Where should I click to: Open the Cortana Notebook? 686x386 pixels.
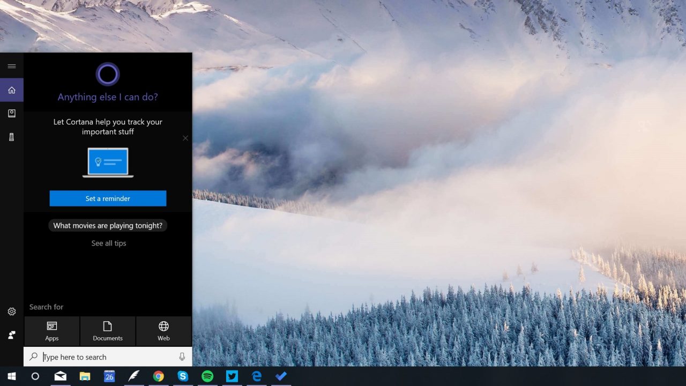[12, 114]
